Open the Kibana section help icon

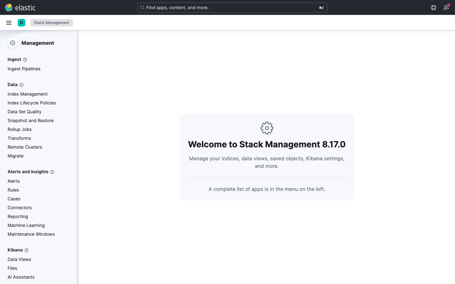(26, 250)
